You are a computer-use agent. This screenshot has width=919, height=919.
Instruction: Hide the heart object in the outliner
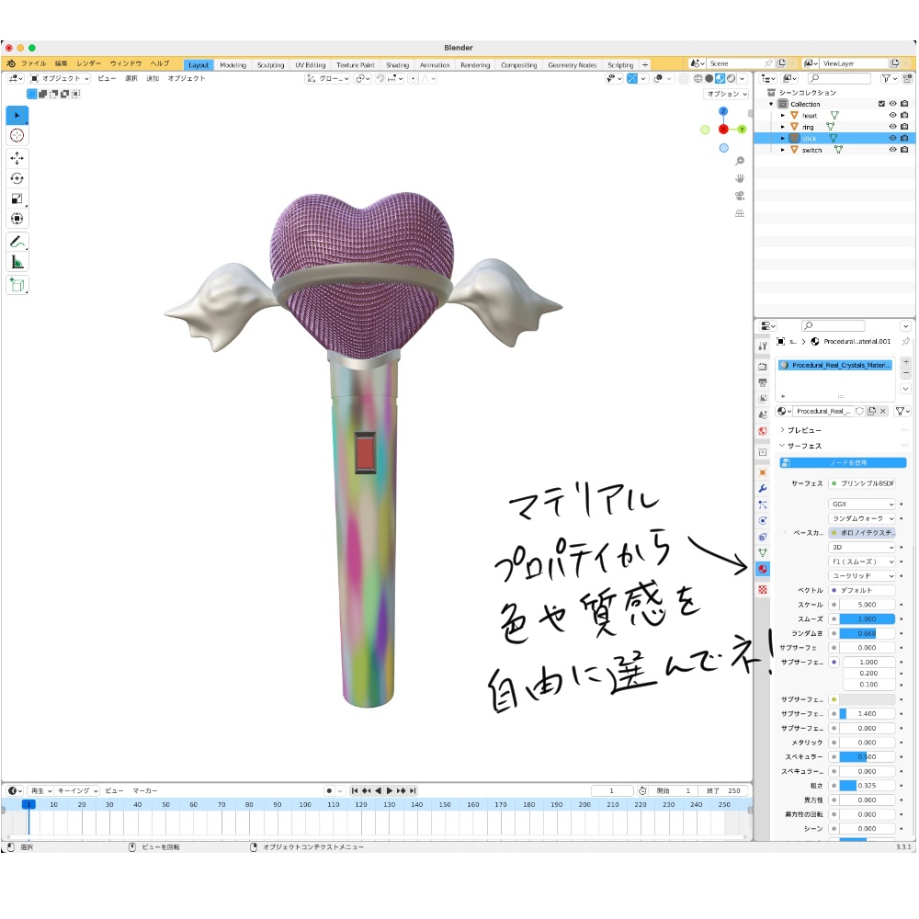coord(891,116)
